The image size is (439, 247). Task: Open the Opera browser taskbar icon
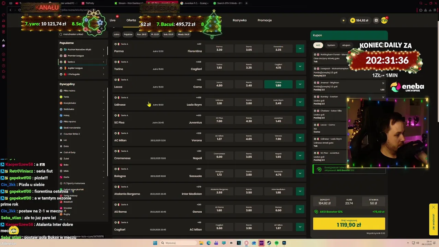click(x=246, y=243)
